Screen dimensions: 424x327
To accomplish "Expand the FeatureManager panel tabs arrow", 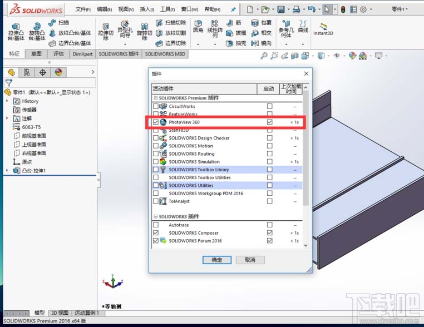I will (93, 72).
